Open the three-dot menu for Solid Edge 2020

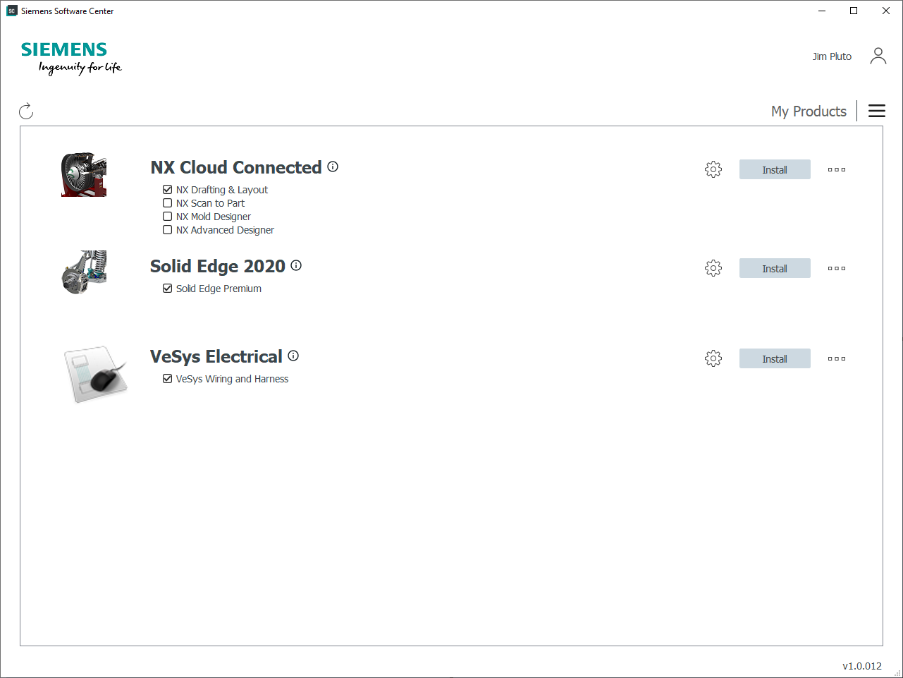tap(837, 268)
